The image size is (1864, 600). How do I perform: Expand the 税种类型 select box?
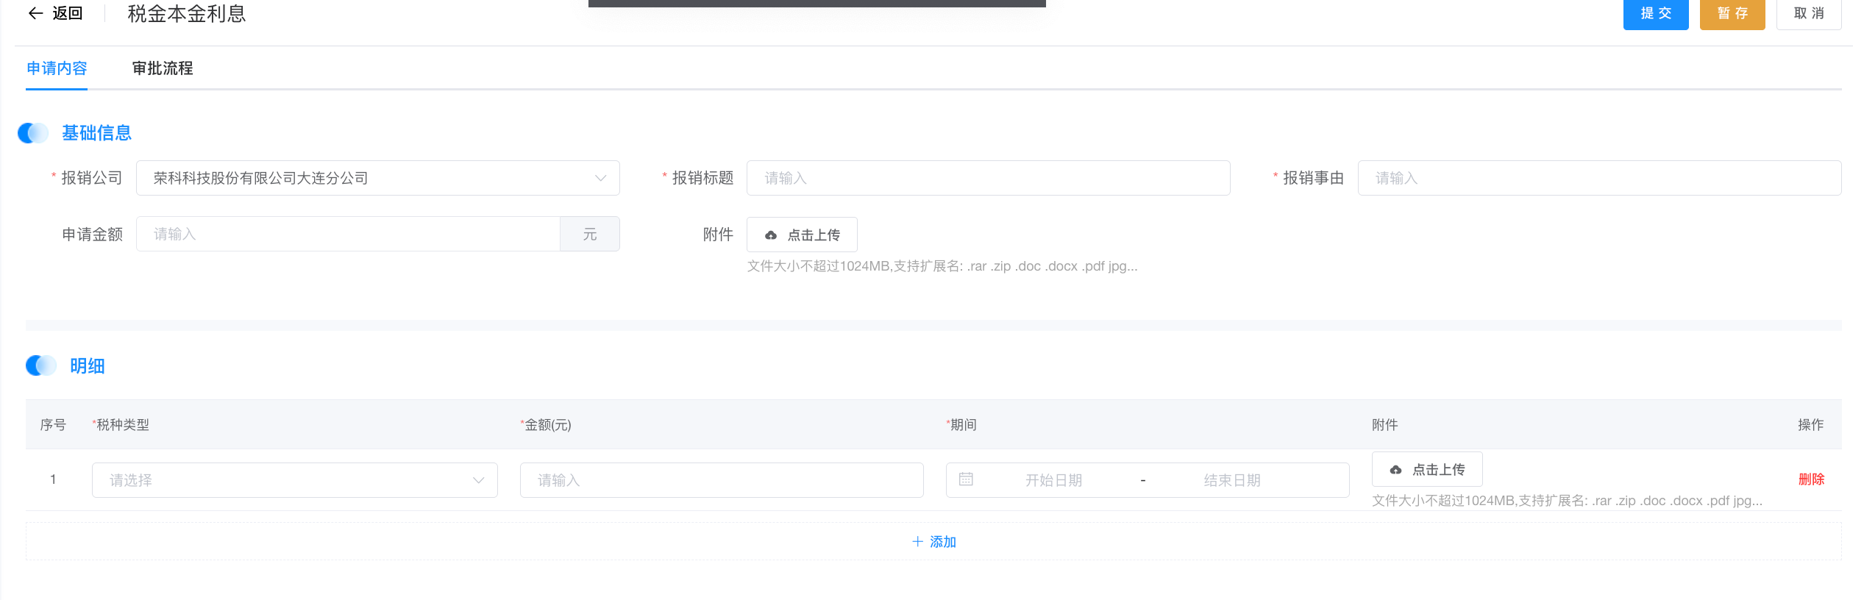coord(294,480)
